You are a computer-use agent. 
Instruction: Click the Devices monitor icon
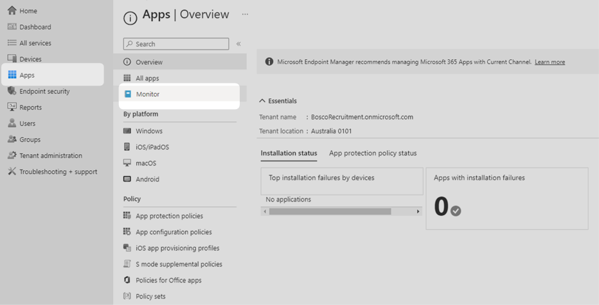tap(12, 58)
